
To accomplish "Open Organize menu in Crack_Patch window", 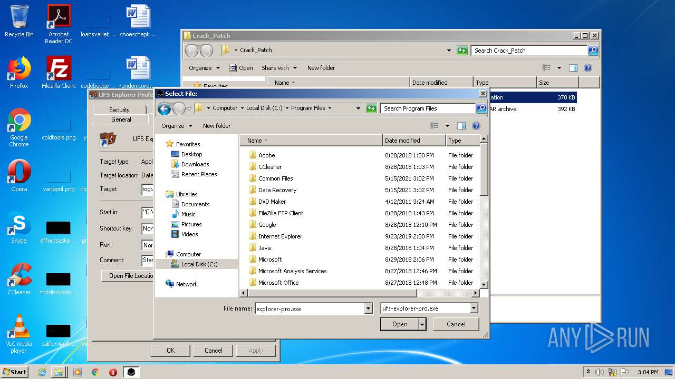I will (204, 68).
